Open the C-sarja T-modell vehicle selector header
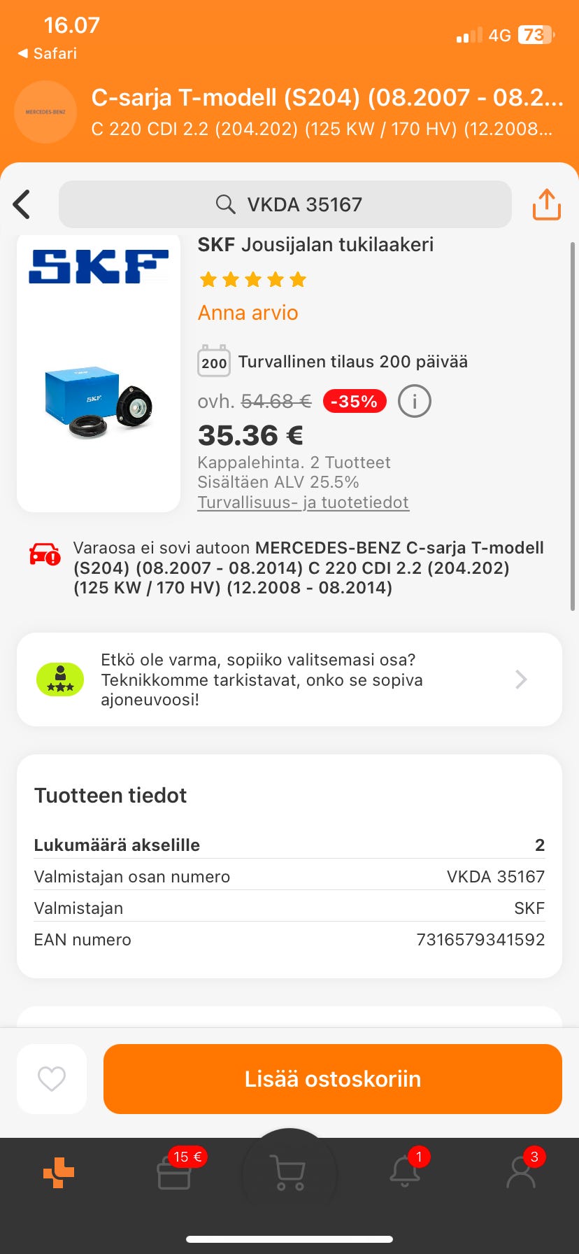This screenshot has width=579, height=1254. pos(327,112)
